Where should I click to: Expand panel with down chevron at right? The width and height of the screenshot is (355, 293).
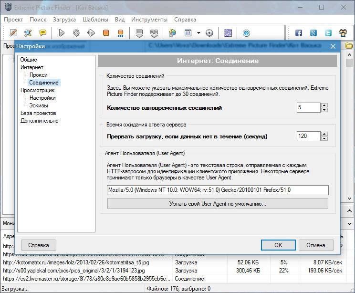point(349,224)
